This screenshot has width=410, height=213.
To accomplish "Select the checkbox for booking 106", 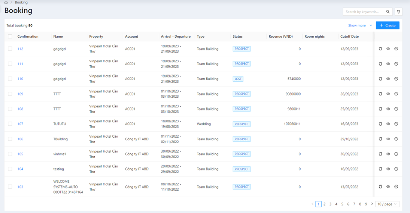I will [x=10, y=139].
